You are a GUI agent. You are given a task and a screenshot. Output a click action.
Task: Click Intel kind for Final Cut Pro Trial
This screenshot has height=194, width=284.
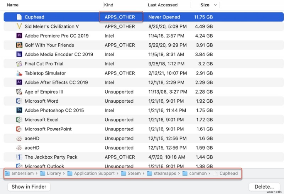click(109, 64)
